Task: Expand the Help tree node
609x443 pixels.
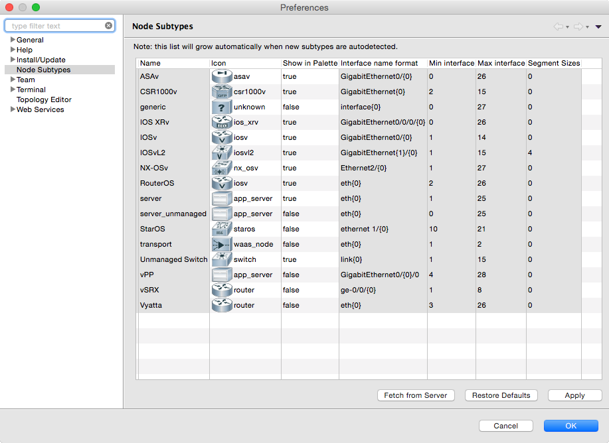Action: pos(13,50)
